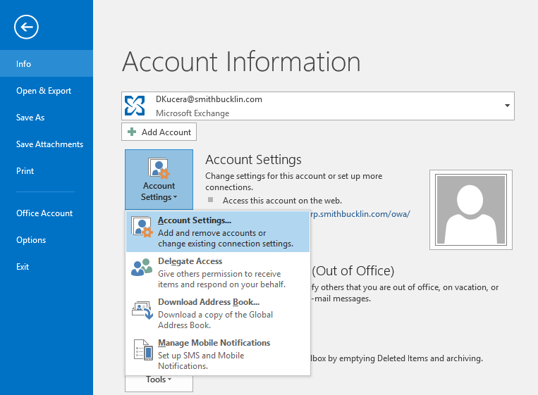The image size is (538, 395).
Task: Click the back arrow circle icon
Action: click(x=26, y=27)
